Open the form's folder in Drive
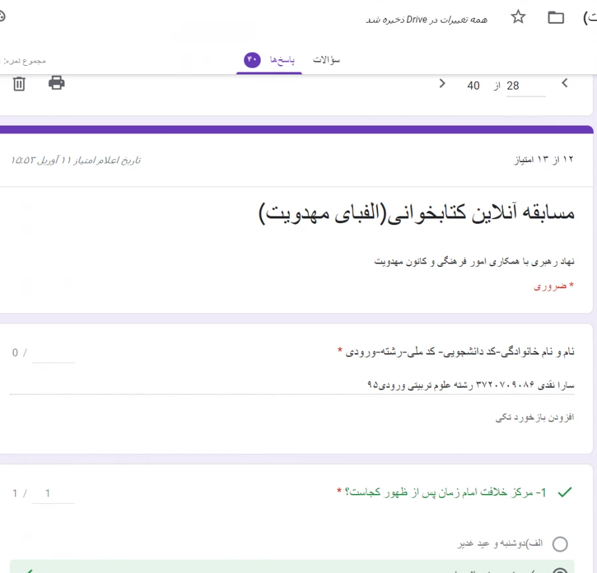 [x=556, y=17]
